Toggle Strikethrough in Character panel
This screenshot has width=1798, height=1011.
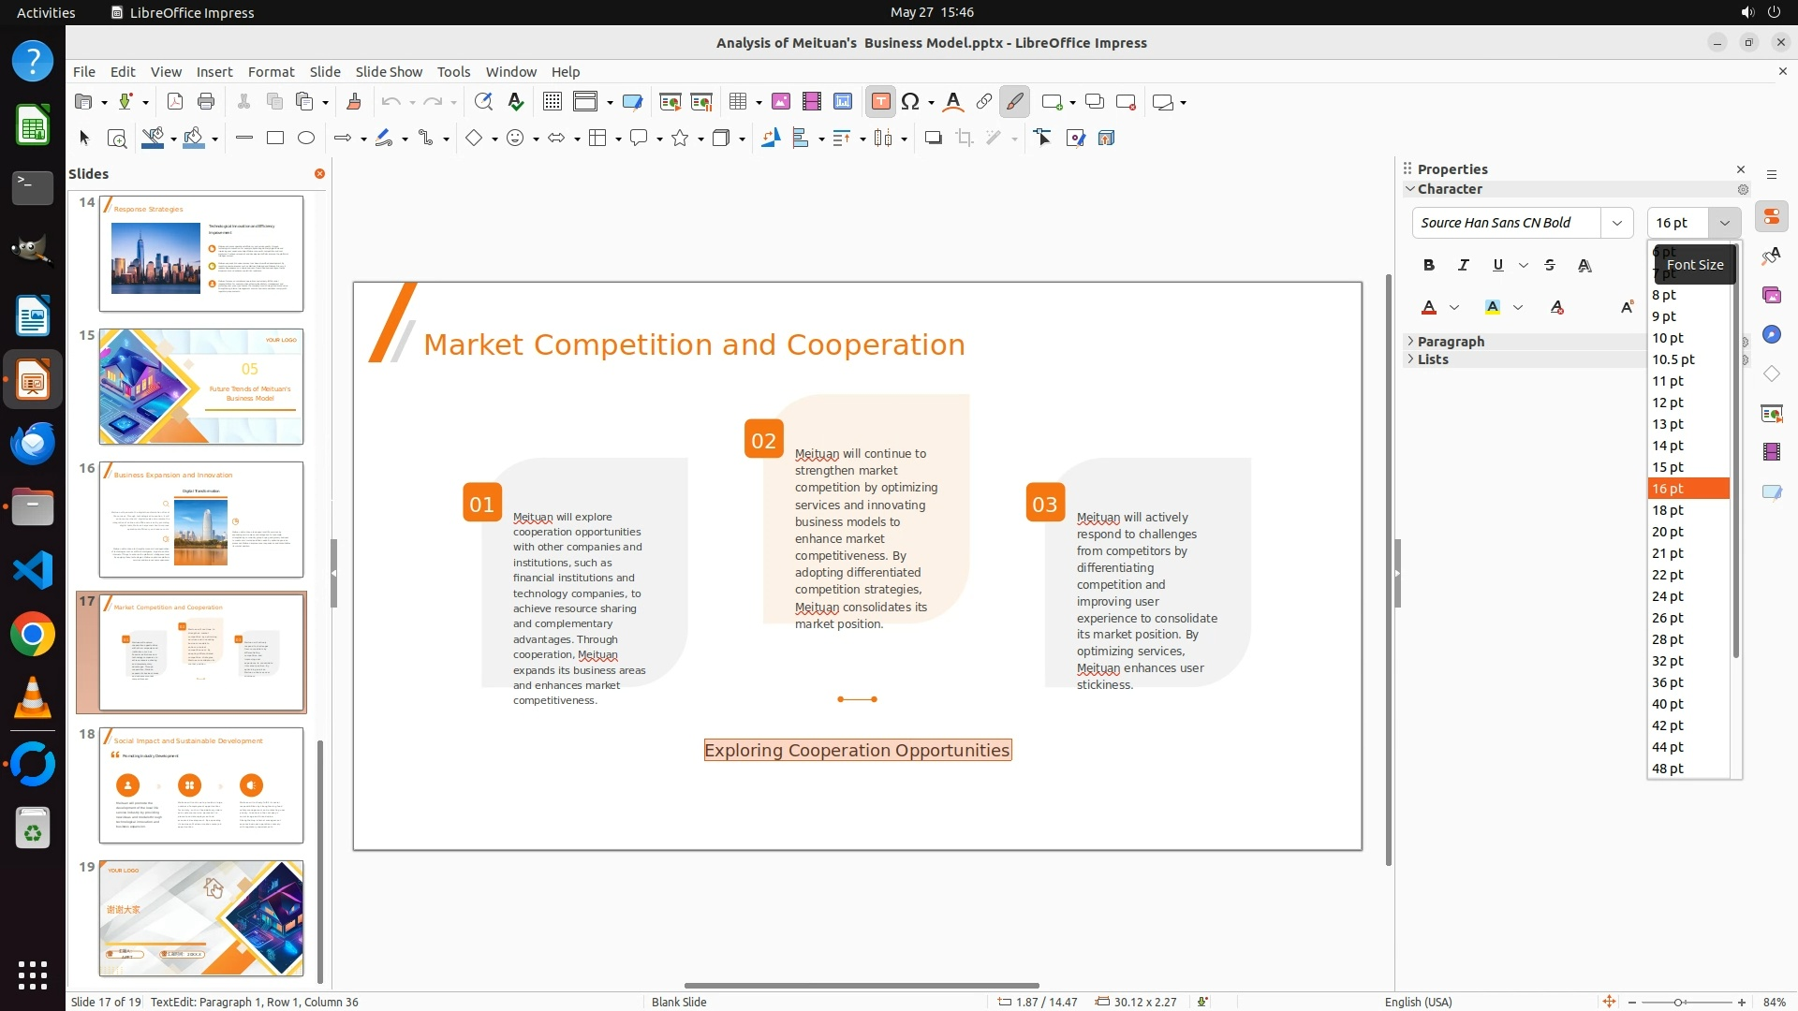coord(1550,266)
